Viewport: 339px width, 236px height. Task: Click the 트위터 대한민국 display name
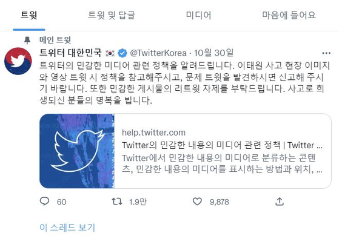[70, 53]
